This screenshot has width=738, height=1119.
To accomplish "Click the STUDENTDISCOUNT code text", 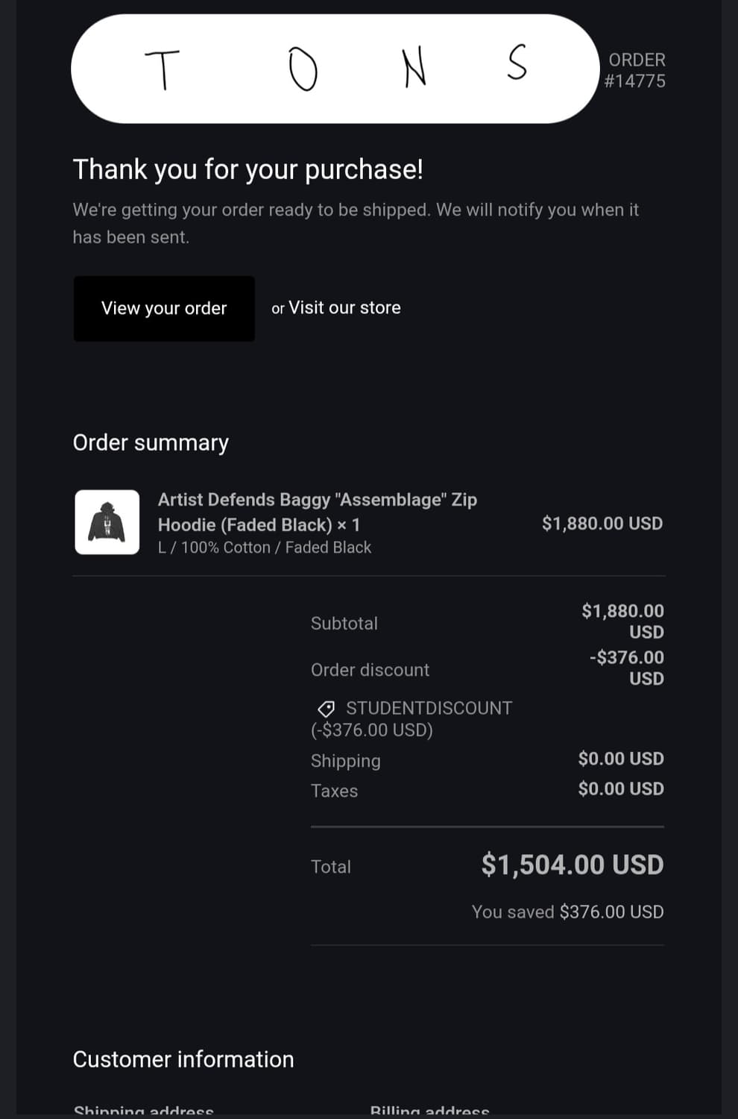I will pos(429,709).
